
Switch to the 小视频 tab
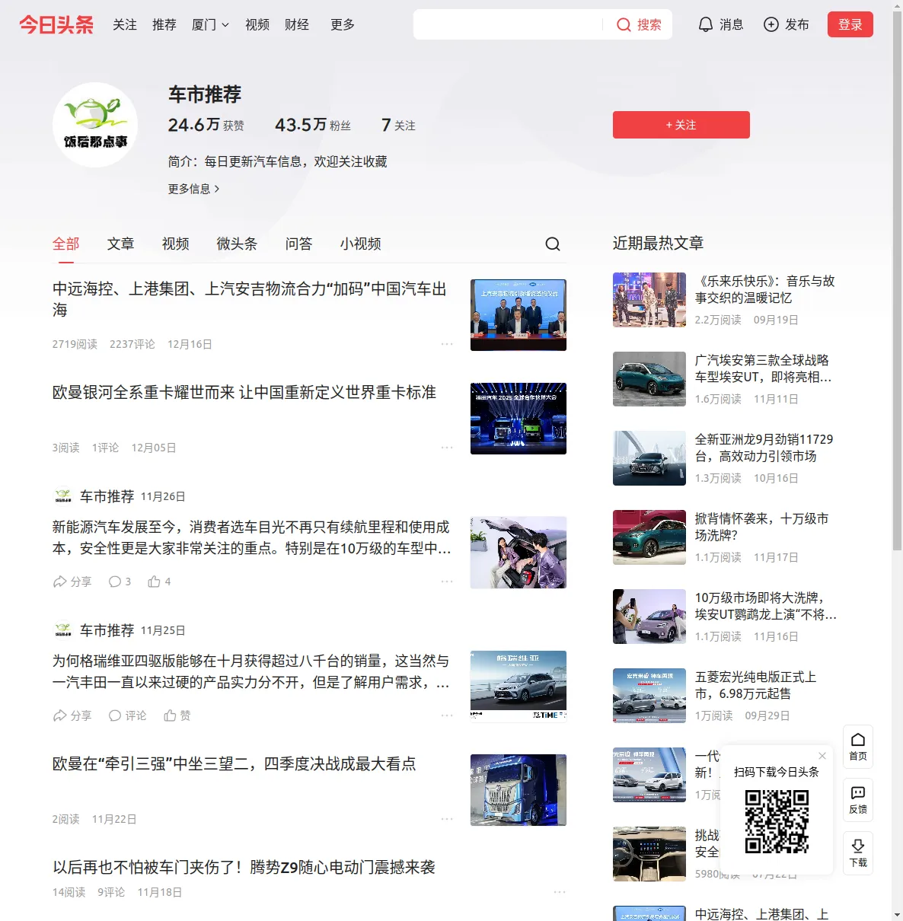pos(361,244)
